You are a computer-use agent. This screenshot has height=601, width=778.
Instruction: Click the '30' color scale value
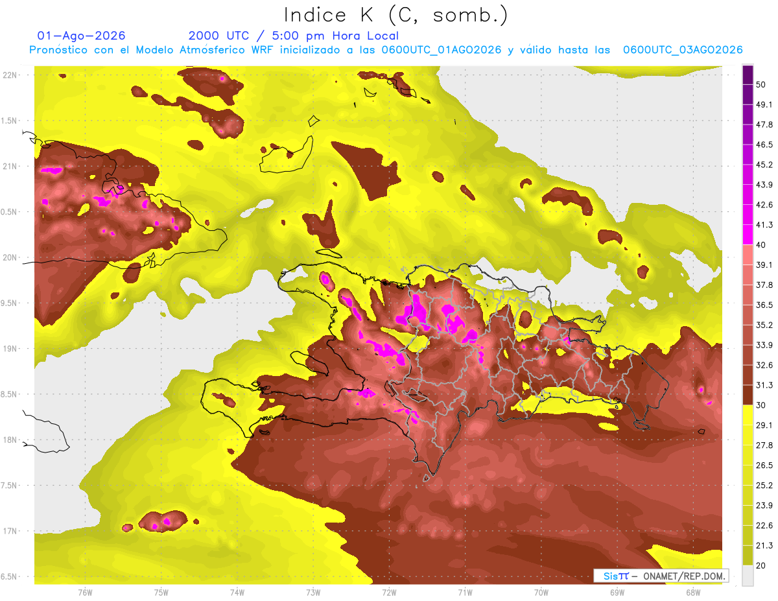coord(761,405)
